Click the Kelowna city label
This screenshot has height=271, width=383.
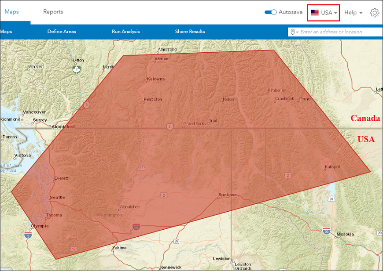[x=156, y=79]
